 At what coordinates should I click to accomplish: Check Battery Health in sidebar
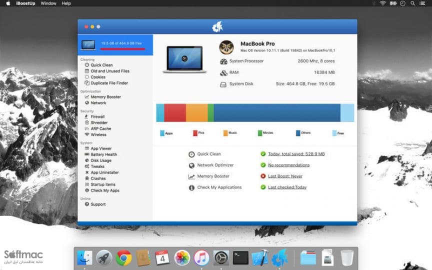pyautogui.click(x=104, y=154)
